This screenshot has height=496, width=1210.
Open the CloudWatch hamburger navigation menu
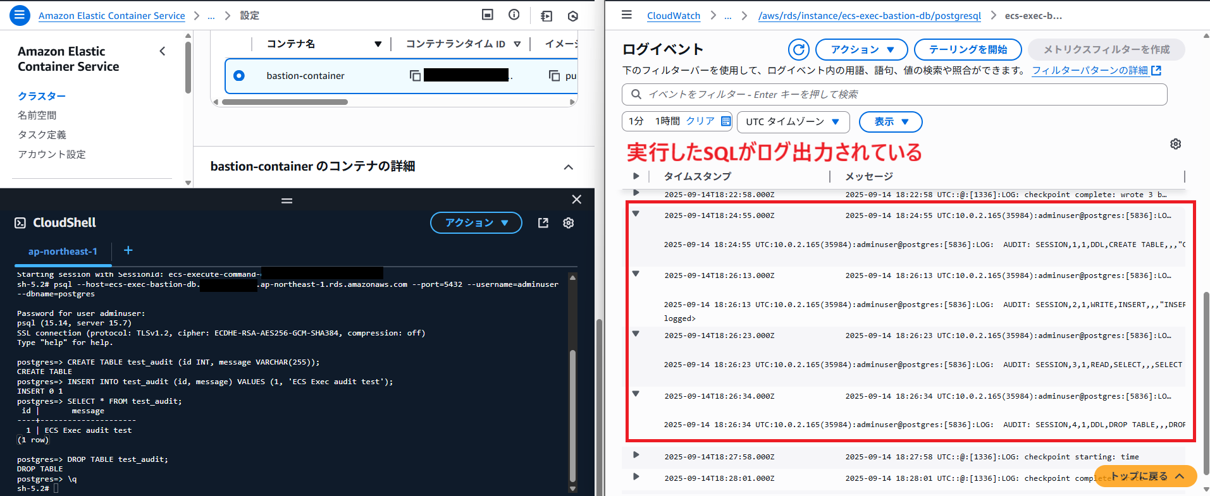pos(626,15)
